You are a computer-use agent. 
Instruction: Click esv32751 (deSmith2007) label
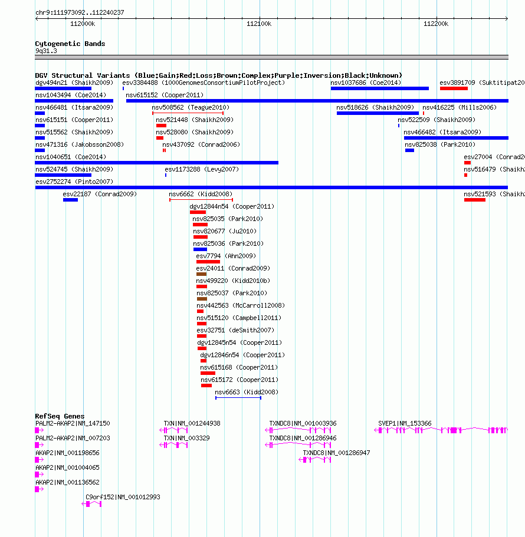click(235, 330)
